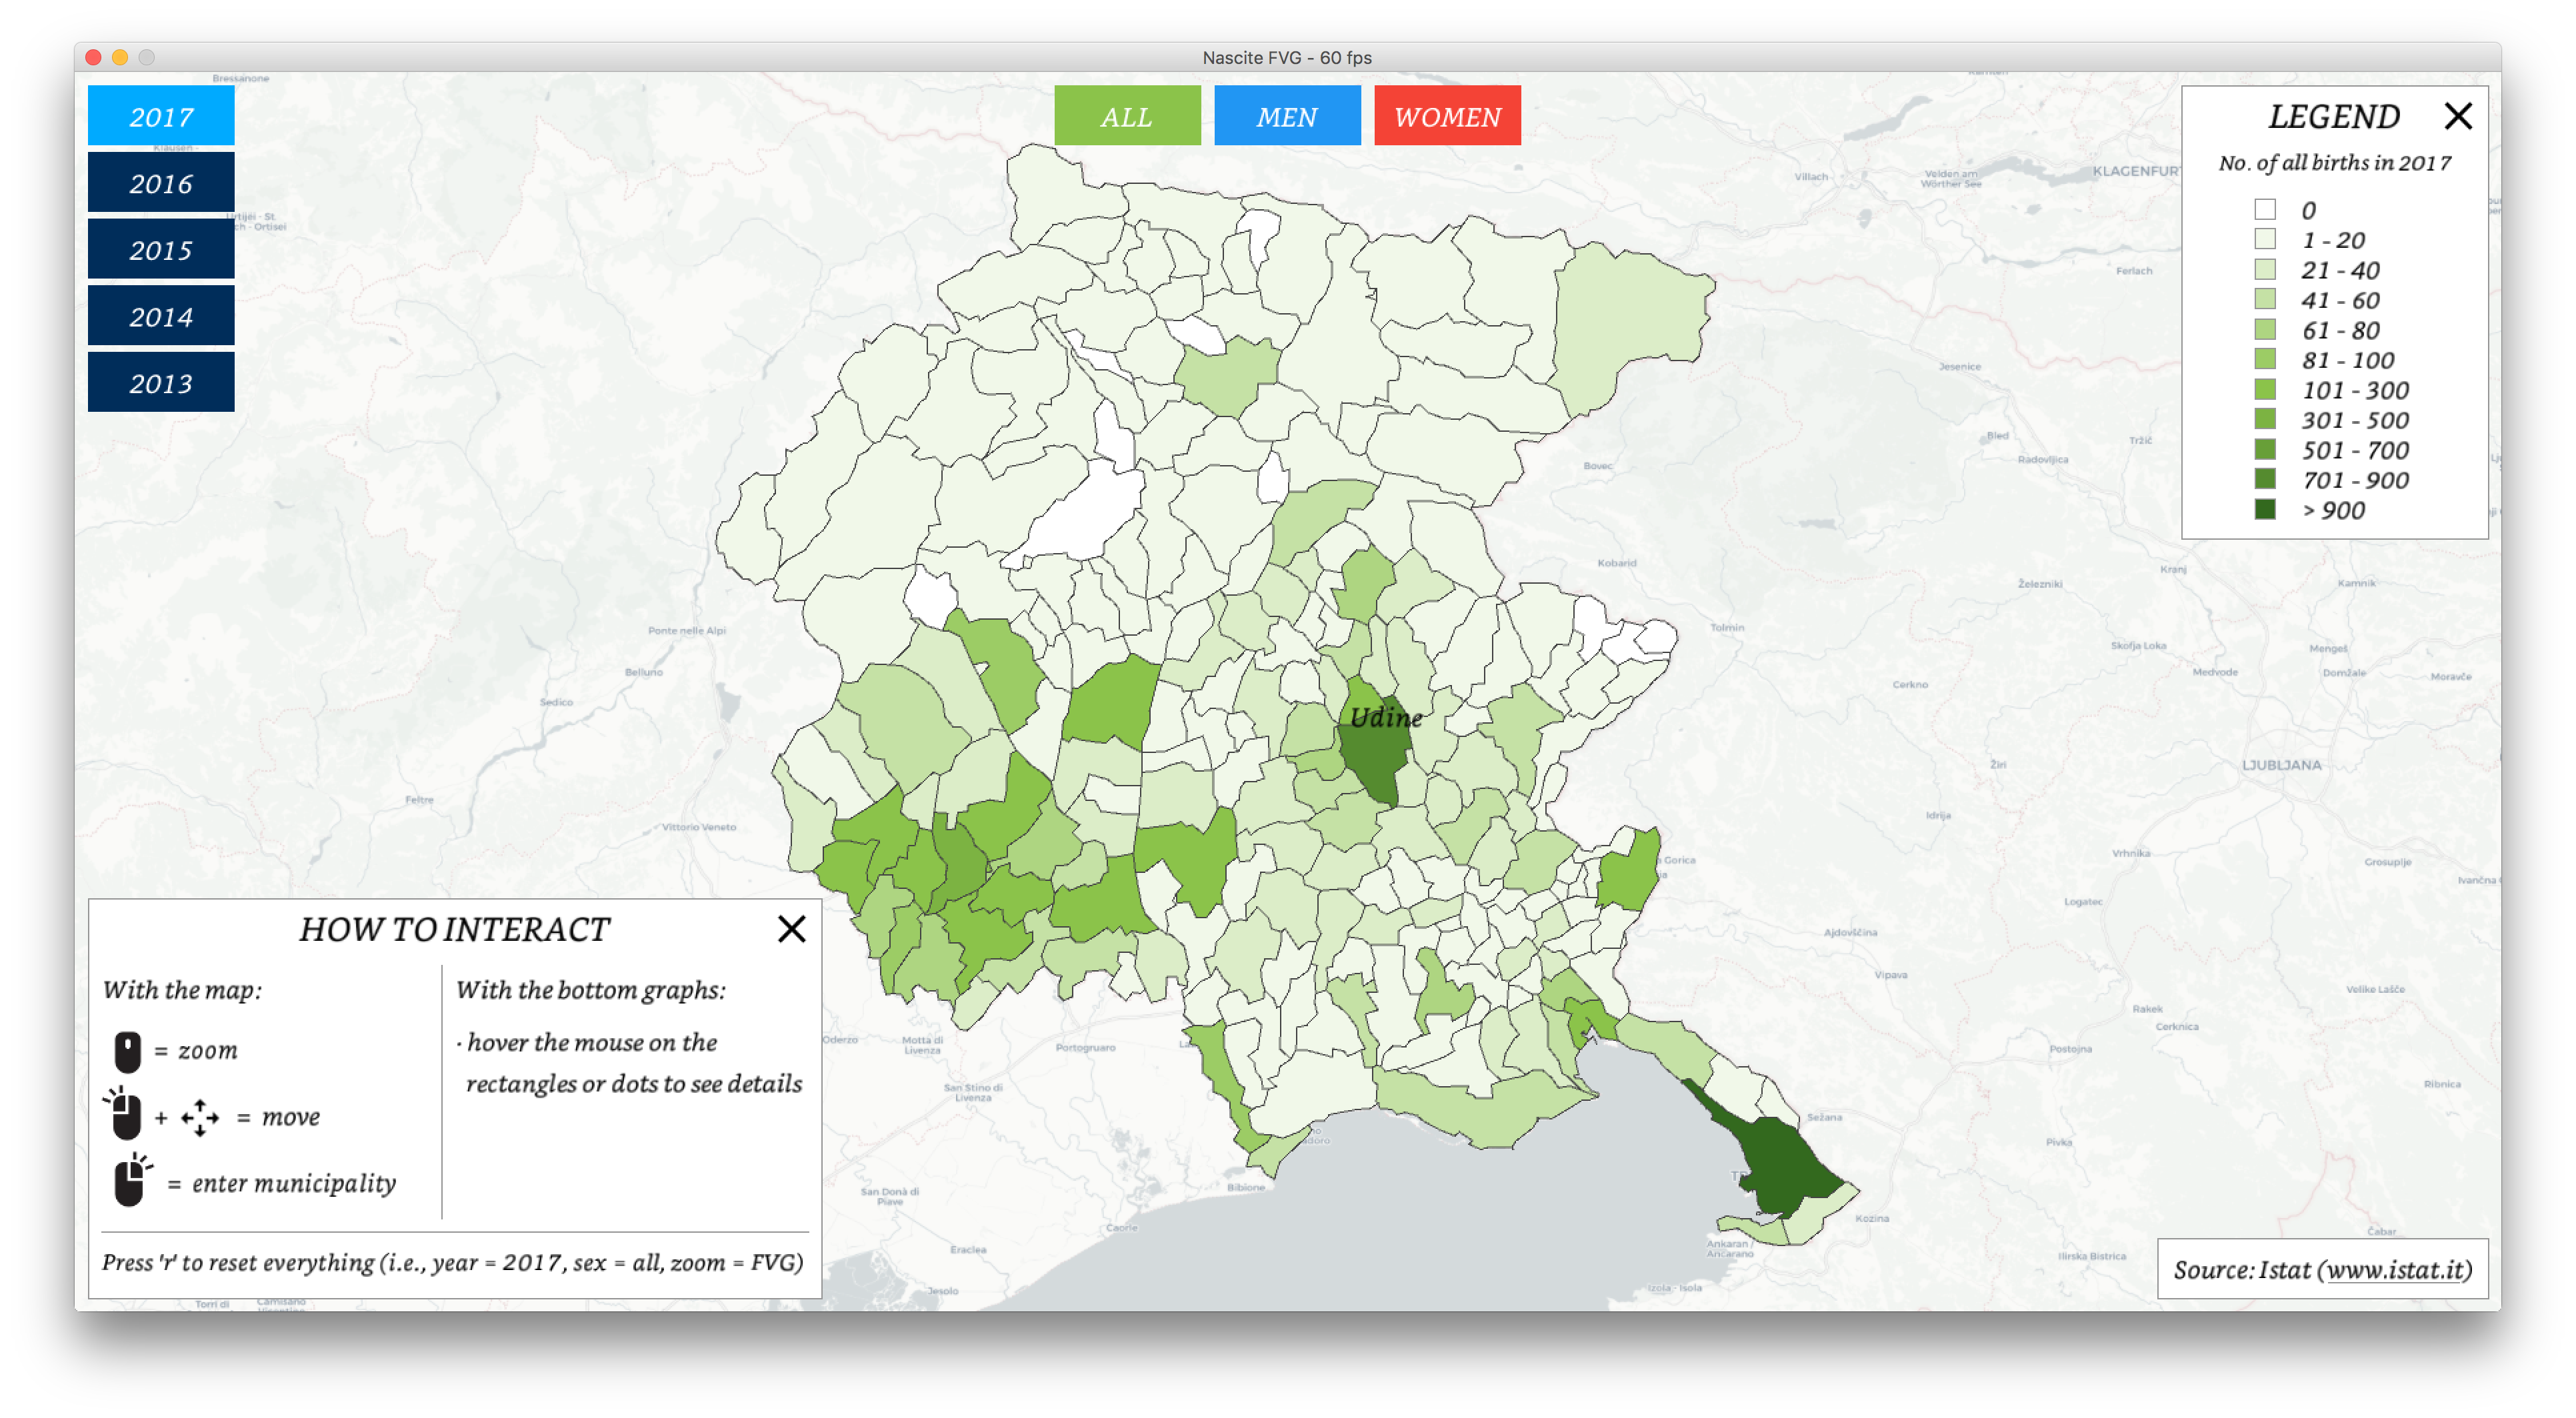Screen dimensions: 2576x1418
Task: Click the 0 births white legend swatch
Action: pos(2265,210)
